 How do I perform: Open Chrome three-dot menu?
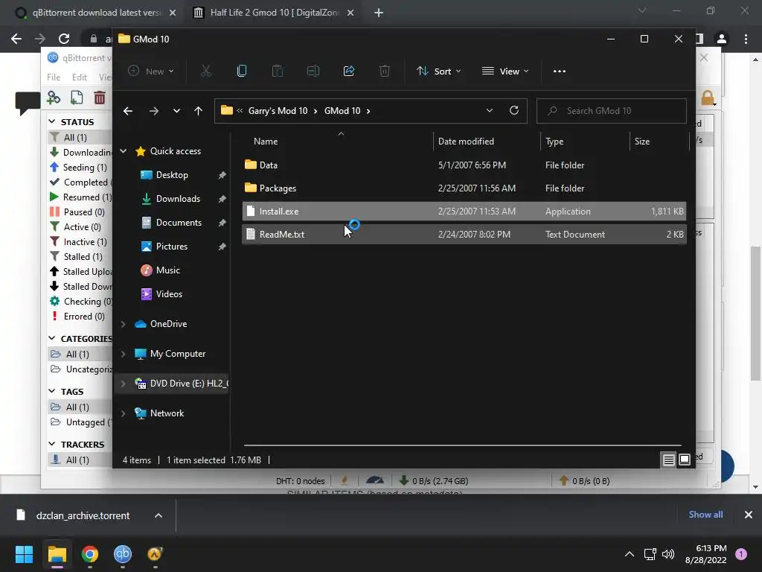746,39
